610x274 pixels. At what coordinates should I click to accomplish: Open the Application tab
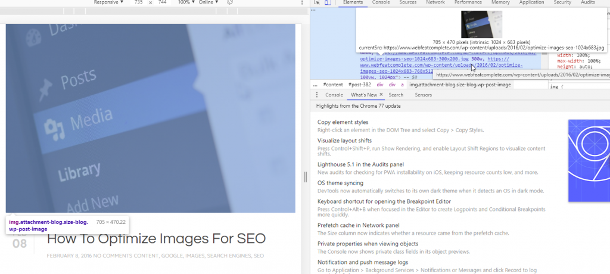coord(531,2)
